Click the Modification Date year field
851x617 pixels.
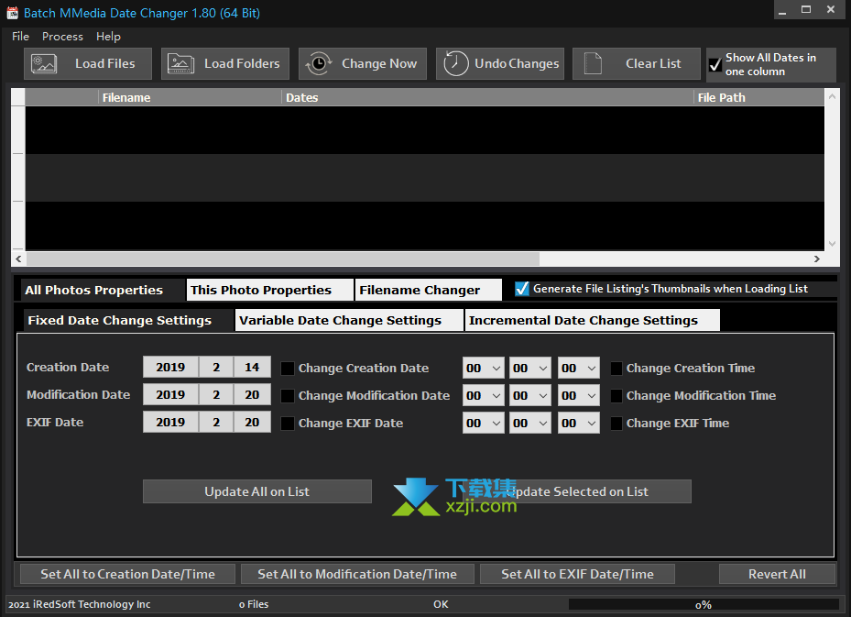click(170, 394)
